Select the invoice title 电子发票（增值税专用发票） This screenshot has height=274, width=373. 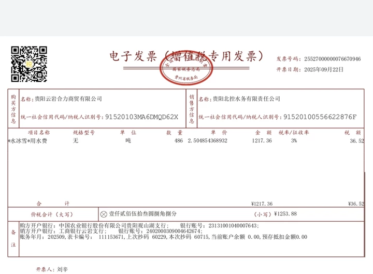[x=187, y=56]
